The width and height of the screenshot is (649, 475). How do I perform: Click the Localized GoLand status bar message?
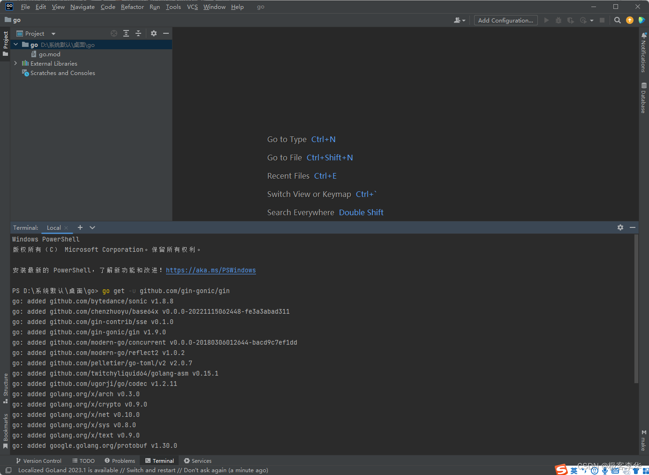pos(143,470)
